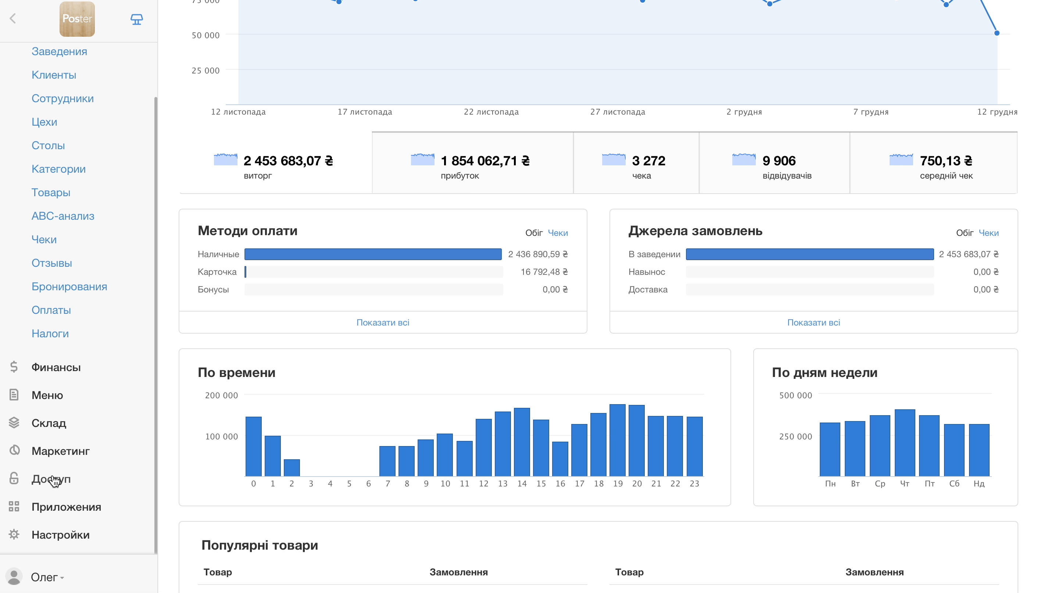Click the Маркетинг pie chart icon
Viewport: 1044px width, 593px height.
(14, 450)
